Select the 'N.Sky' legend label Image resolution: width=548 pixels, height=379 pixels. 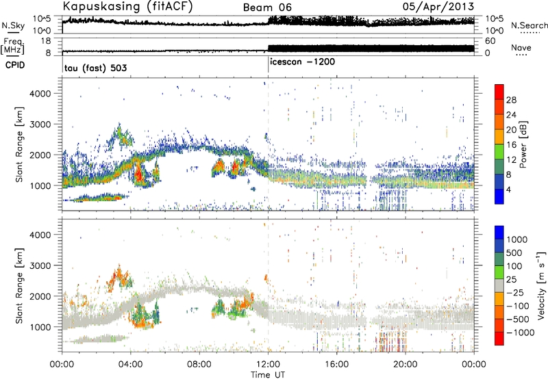(13, 25)
